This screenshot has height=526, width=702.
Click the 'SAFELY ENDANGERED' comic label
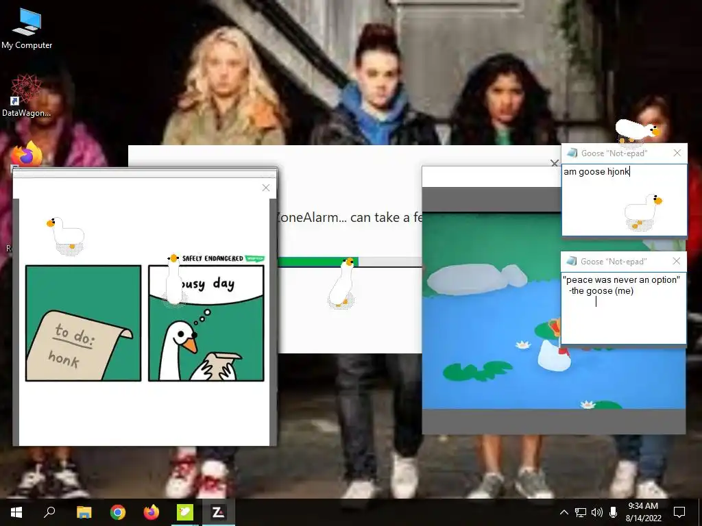(213, 258)
